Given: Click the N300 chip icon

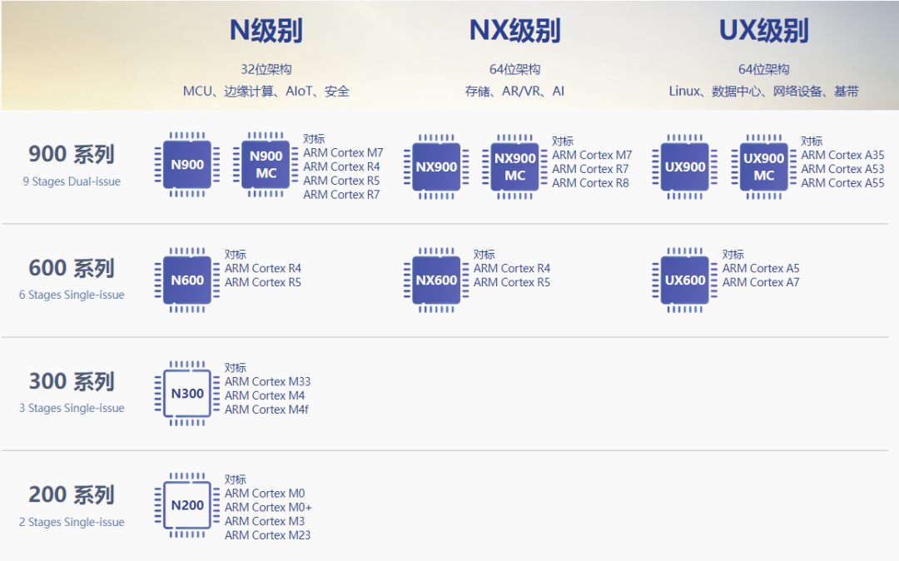Looking at the screenshot, I should [x=187, y=394].
